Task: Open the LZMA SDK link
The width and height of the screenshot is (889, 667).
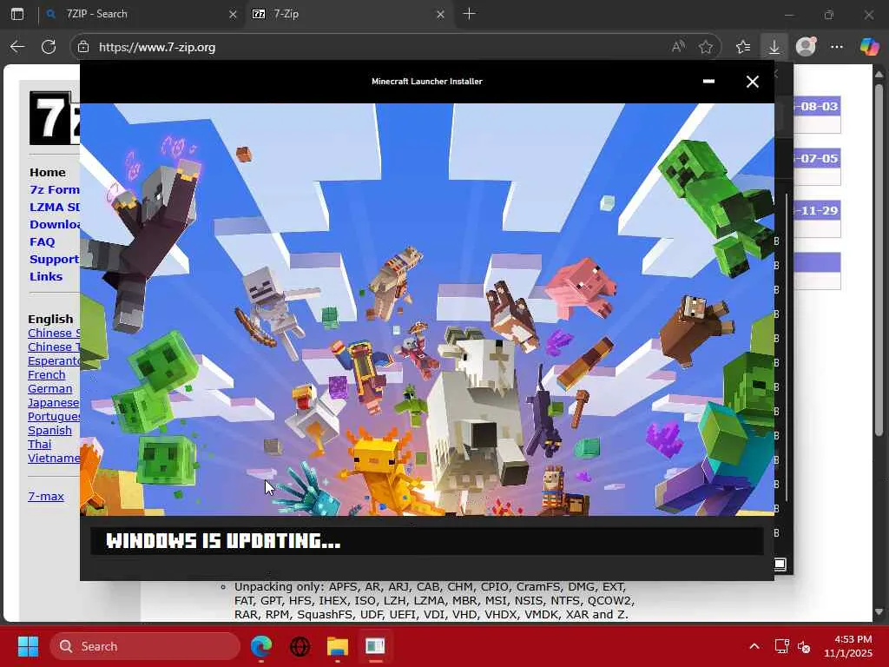Action: (55, 207)
